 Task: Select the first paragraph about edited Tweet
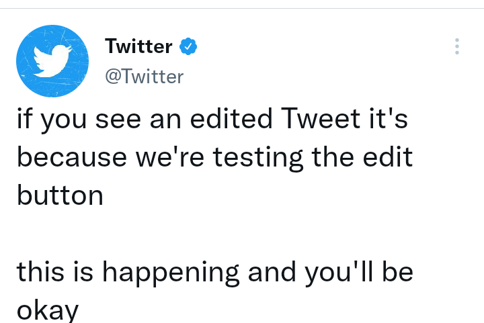pyautogui.click(x=215, y=157)
